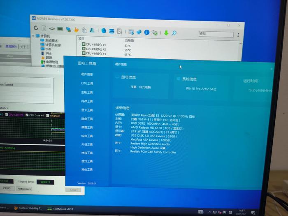
Task: Open the AIDA64 three-dot menu icon
Action: pyautogui.click(x=238, y=35)
